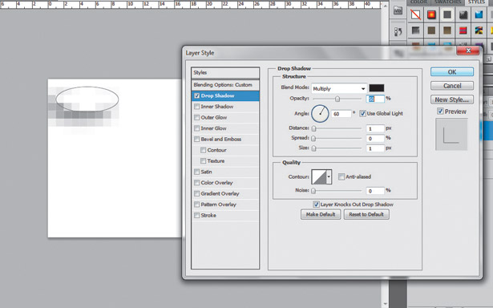Select the Styles panel tab
This screenshot has width=493, height=308.
tap(477, 2)
